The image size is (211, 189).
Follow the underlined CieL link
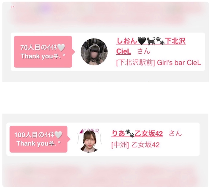point(124,51)
